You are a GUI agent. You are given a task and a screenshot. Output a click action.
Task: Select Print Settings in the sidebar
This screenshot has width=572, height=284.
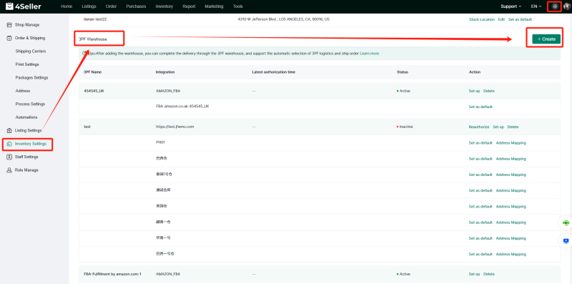point(27,64)
